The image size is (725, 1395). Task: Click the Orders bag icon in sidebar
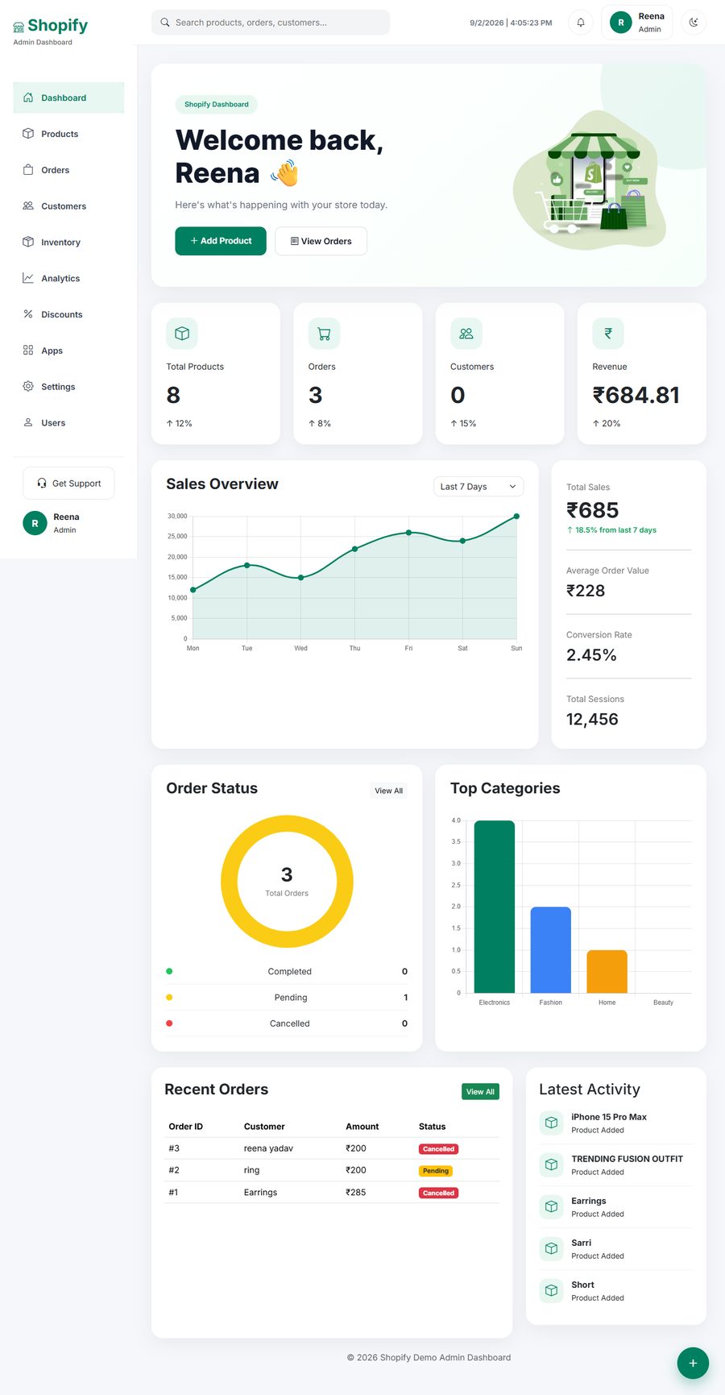[28, 170]
